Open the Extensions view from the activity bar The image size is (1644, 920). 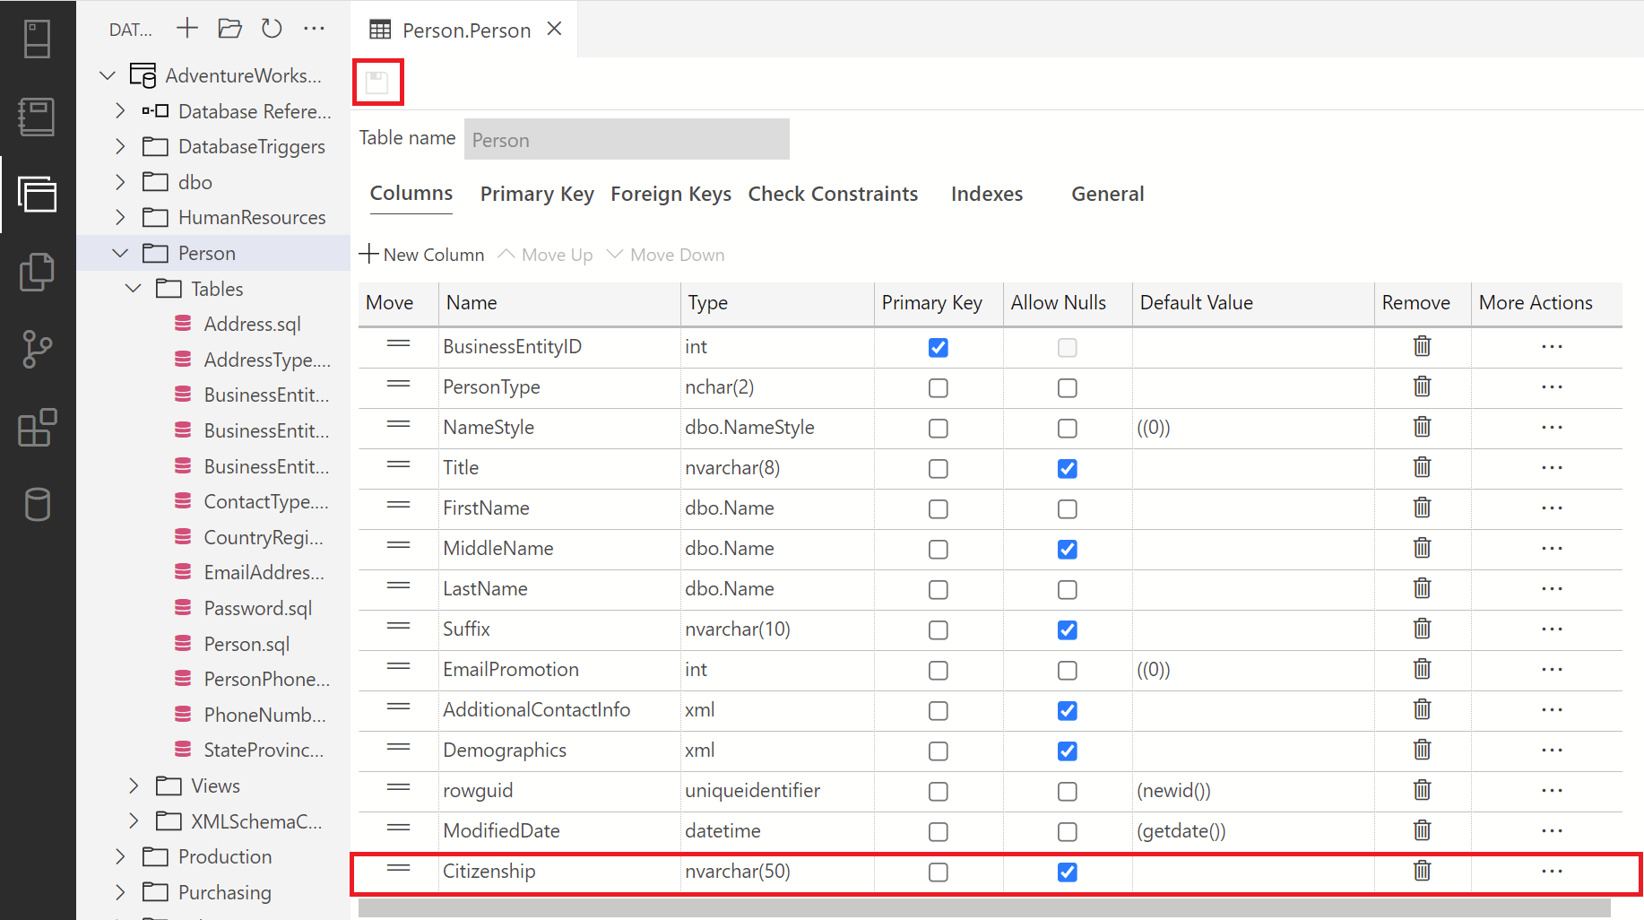coord(37,428)
